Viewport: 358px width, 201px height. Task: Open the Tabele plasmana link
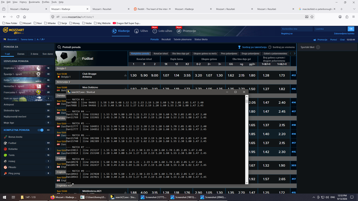point(182,40)
